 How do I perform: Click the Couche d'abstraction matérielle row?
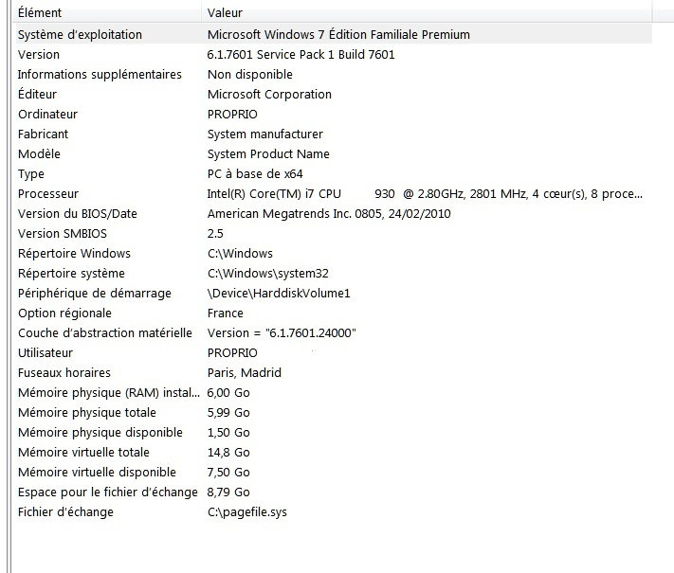click(104, 333)
